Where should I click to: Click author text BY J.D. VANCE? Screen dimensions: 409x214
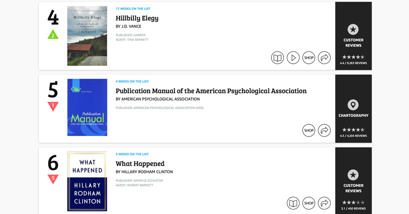click(x=128, y=26)
